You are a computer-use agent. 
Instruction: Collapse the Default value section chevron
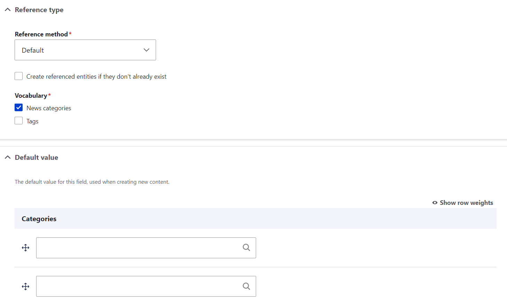[x=8, y=157]
